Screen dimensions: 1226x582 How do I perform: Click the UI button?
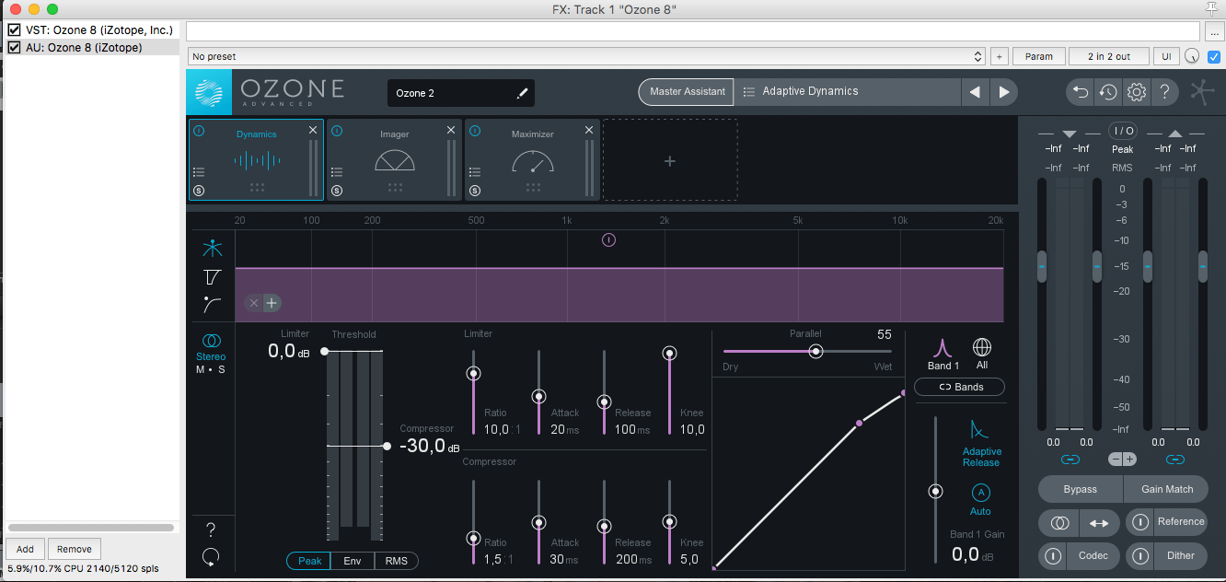(1166, 56)
